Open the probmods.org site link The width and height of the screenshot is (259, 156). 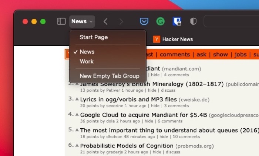(x=195, y=146)
